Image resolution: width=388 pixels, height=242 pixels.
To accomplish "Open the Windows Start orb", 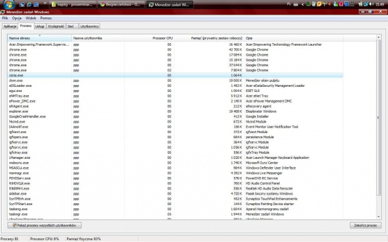I will [x=9, y=4].
